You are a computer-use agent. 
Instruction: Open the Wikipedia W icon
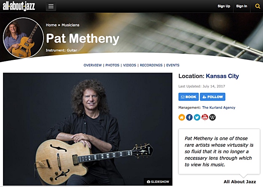coord(213,117)
